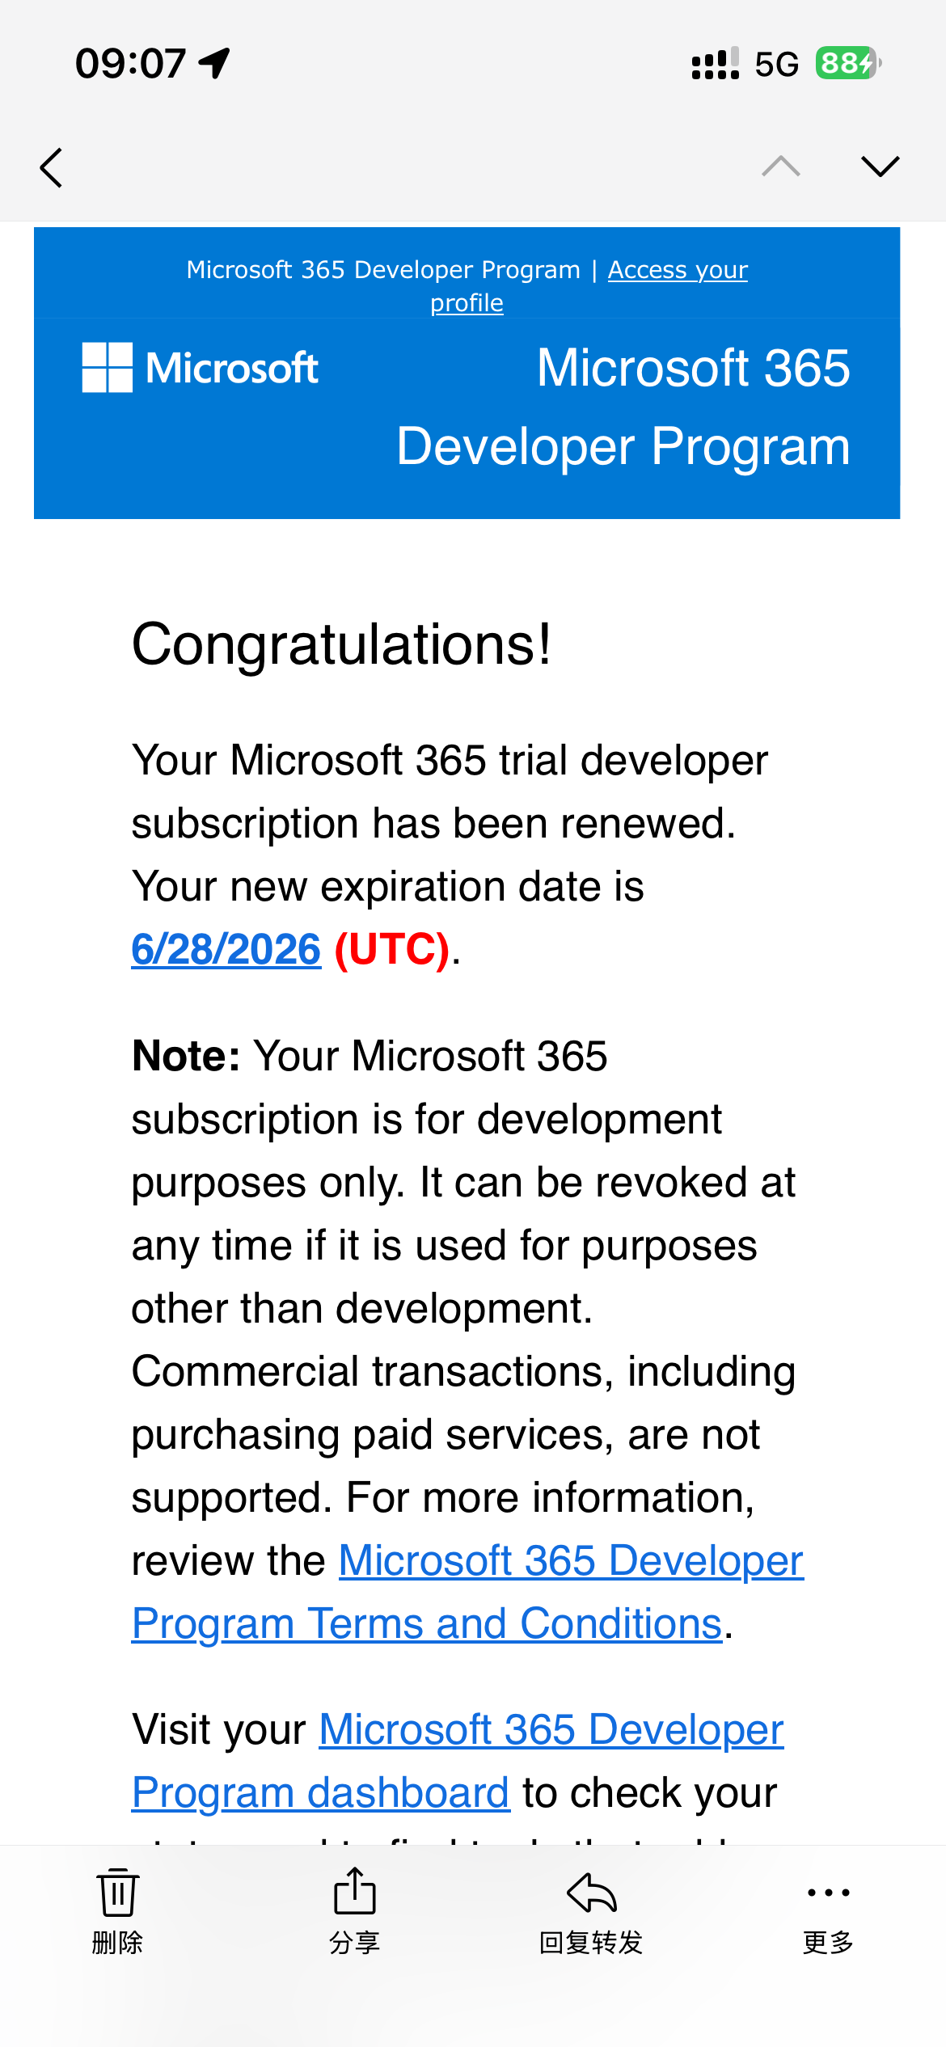
Task: Open the more options ellipsis menu
Action: (829, 1894)
